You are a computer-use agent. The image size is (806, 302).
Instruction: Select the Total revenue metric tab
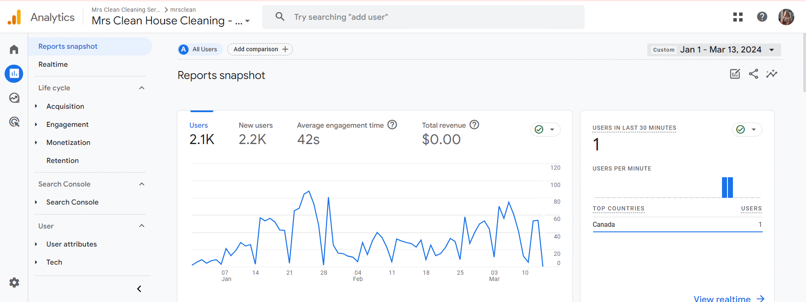tap(450, 134)
